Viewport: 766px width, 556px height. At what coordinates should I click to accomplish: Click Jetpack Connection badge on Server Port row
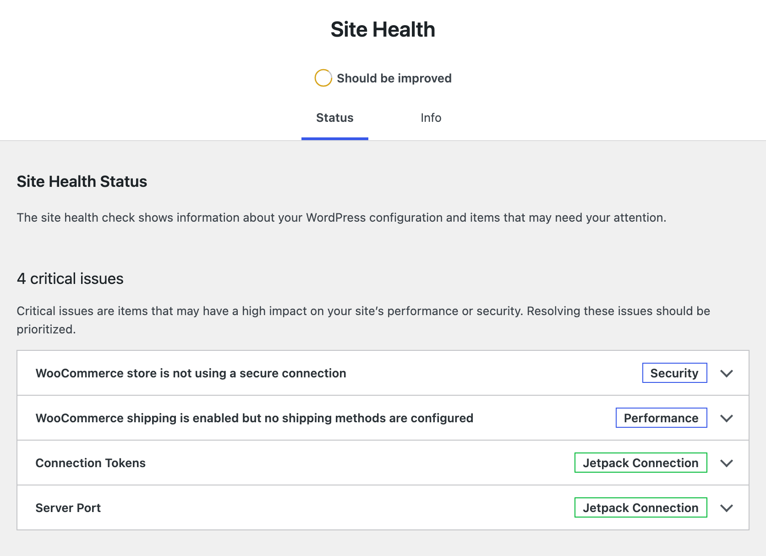point(640,507)
